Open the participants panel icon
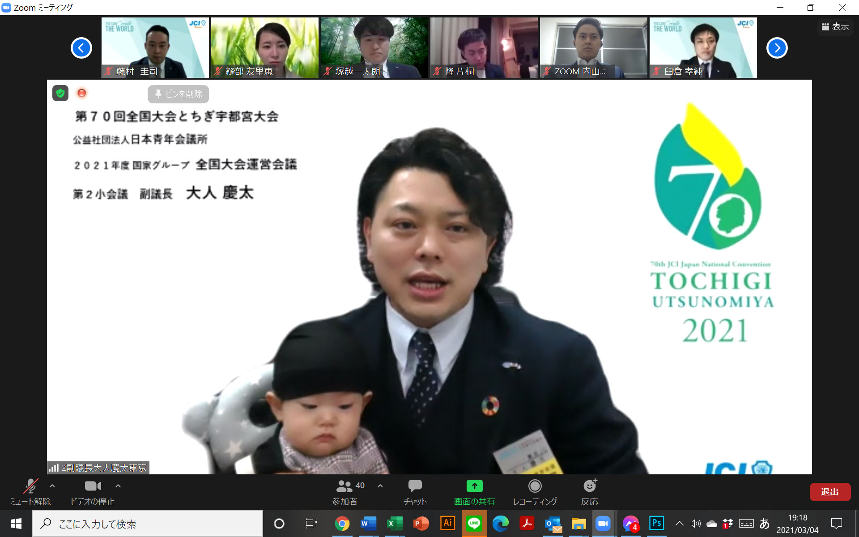This screenshot has height=537, width=859. (x=344, y=486)
